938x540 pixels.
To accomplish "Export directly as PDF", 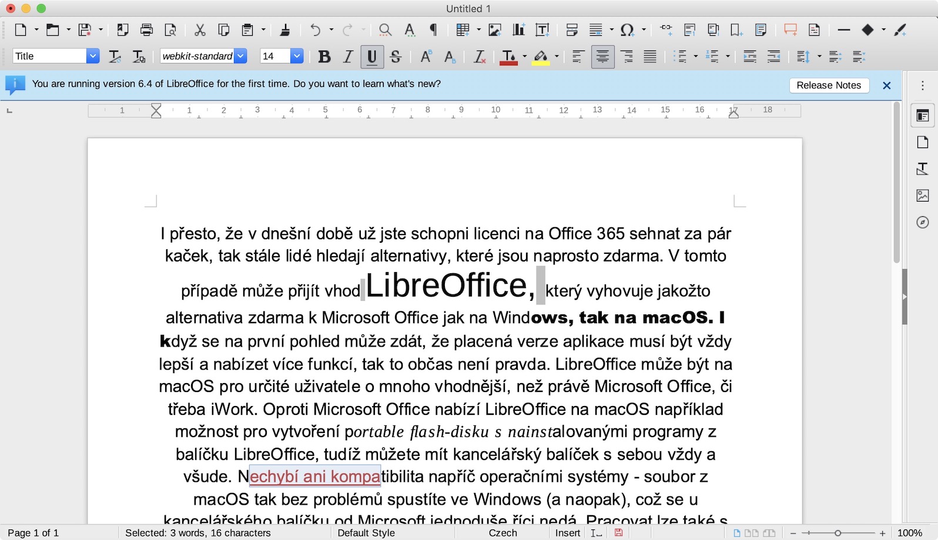I will [123, 30].
